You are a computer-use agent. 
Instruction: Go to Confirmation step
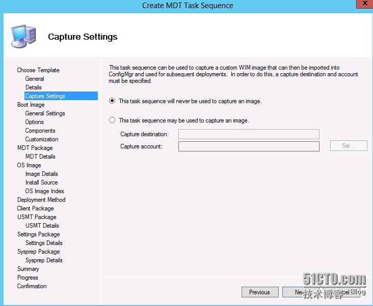(x=32, y=286)
